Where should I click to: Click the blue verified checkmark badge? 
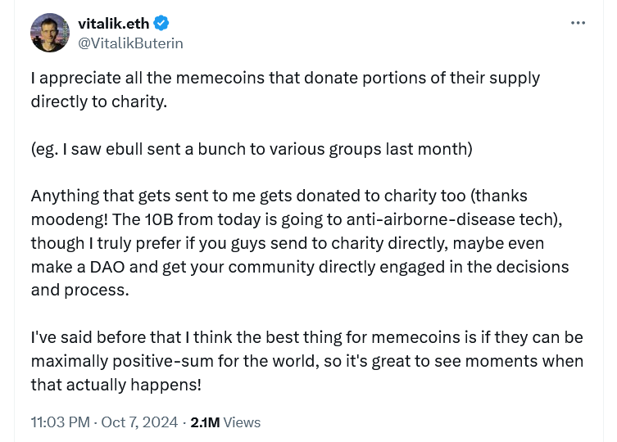click(x=162, y=24)
